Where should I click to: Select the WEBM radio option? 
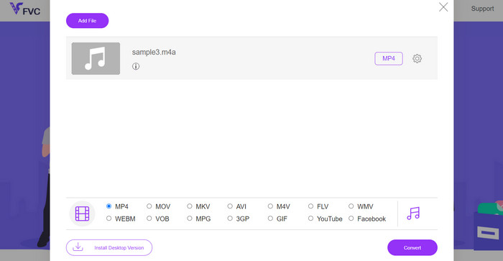pyautogui.click(x=109, y=219)
